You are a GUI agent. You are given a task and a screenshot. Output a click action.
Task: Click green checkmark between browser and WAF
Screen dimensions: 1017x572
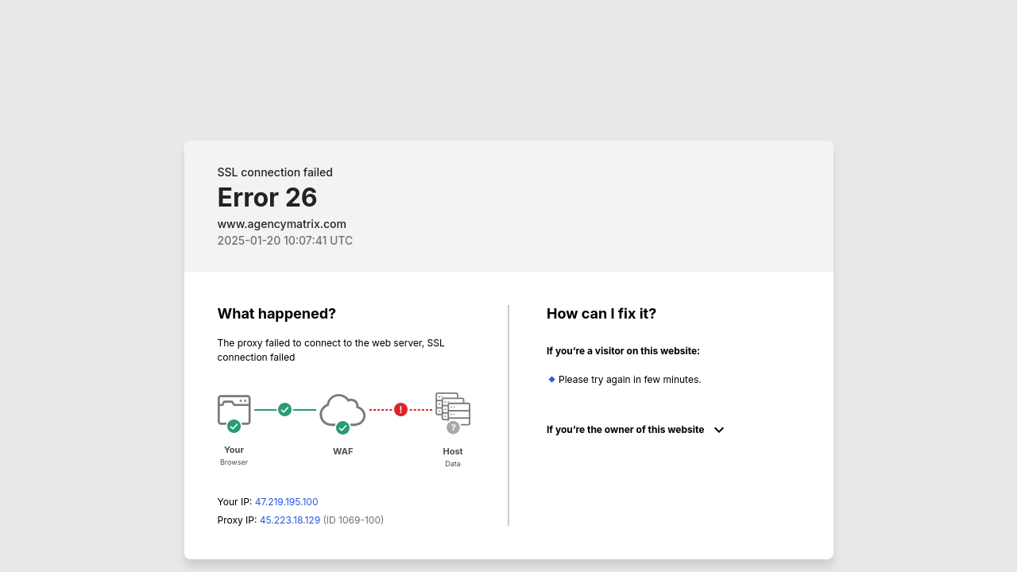(x=284, y=410)
